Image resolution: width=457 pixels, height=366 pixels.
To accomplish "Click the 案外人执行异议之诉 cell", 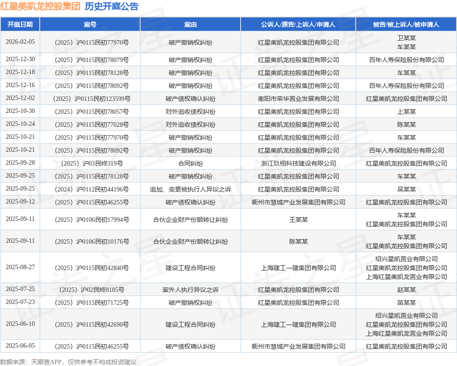I will coord(190,289).
